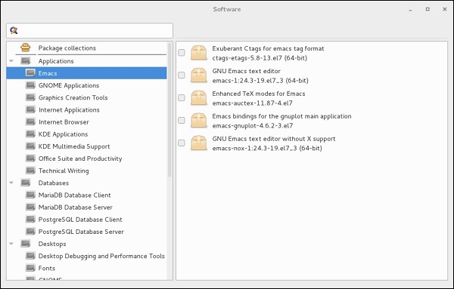454x289 pixels.
Task: Click the MariaDB Database Server icon
Action: coord(30,207)
